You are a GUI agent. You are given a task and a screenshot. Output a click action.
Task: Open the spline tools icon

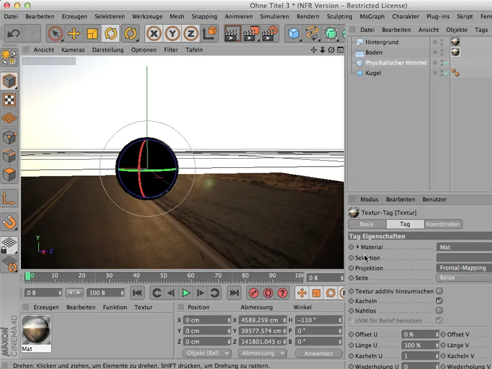312,33
